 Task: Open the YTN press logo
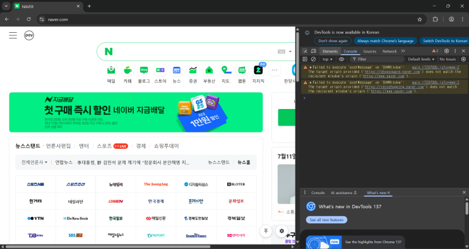pyautogui.click(x=35, y=218)
